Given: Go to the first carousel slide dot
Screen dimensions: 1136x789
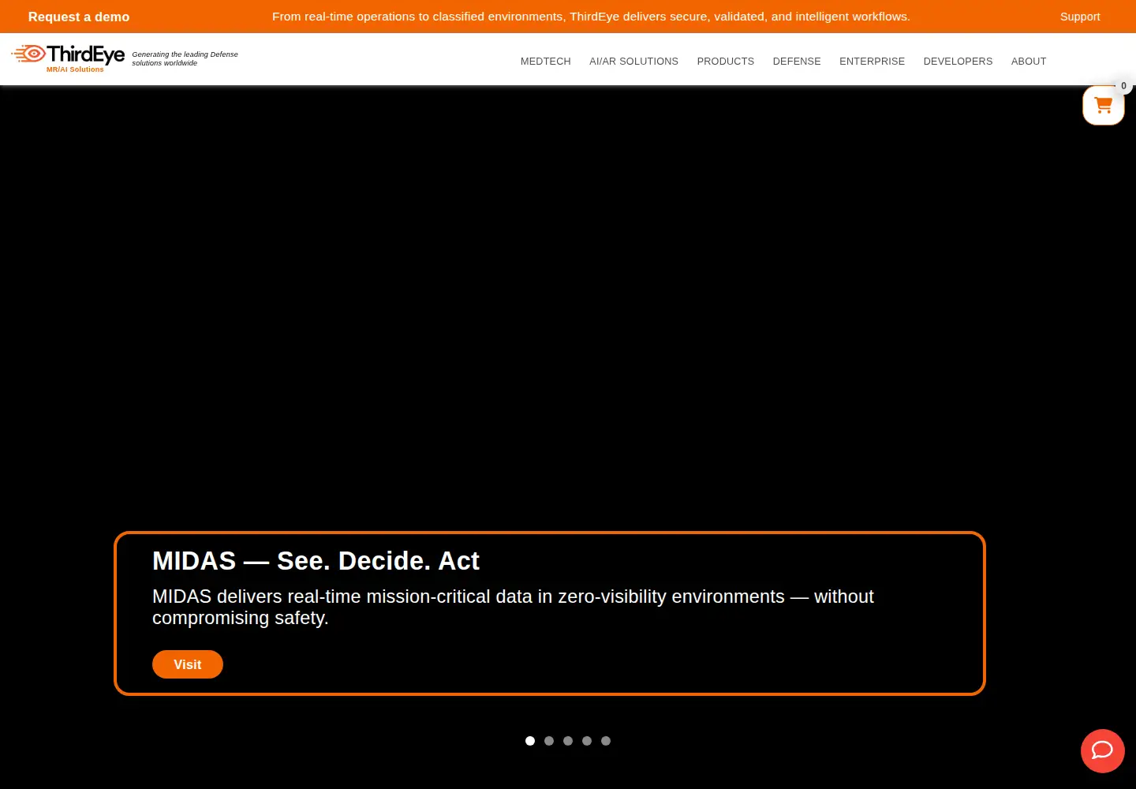Looking at the screenshot, I should (x=530, y=741).
